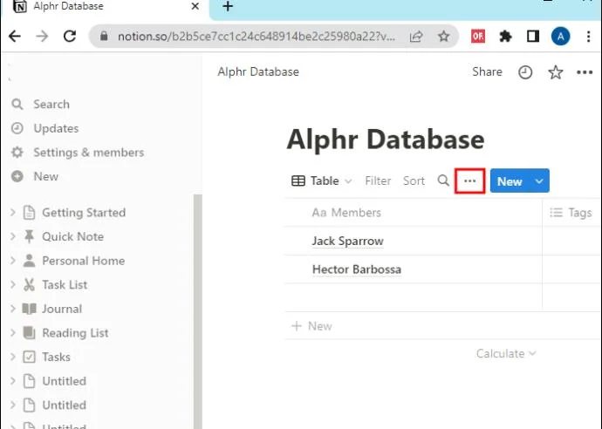Screen dimensions: 602x429
Task: Expand the Quick Note page toggle
Action: coord(13,236)
